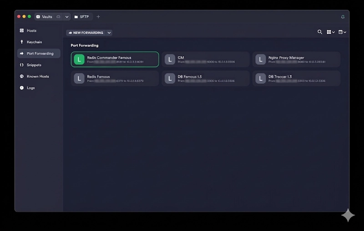The width and height of the screenshot is (364, 231).
Task: Expand the NEW FORWARDING options arrow
Action: tap(109, 33)
